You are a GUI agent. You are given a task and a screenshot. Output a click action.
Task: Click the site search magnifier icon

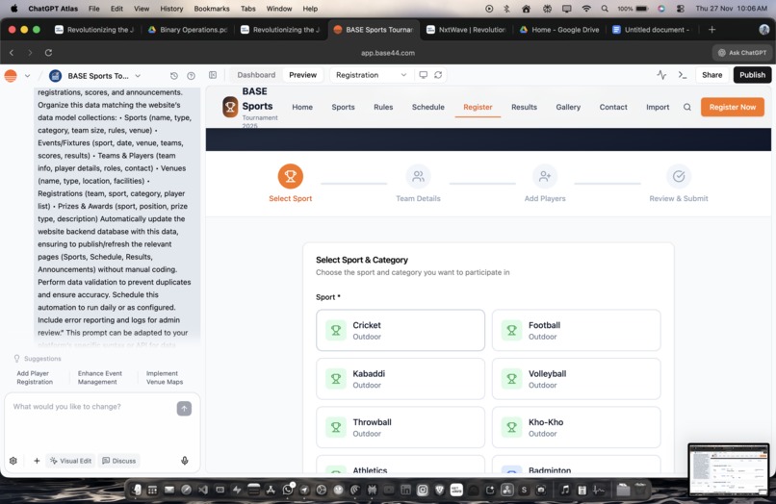[x=687, y=107]
